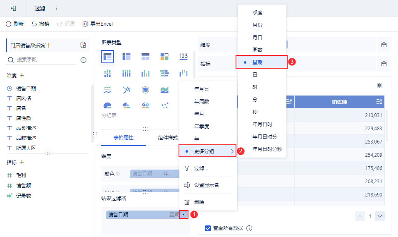The image size is (398, 237).
Task: Click the exit/back icon at top left
Action: [x=13, y=8]
